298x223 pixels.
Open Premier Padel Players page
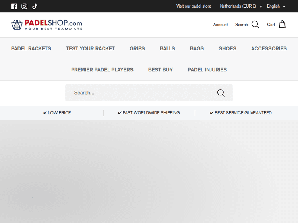102,69
